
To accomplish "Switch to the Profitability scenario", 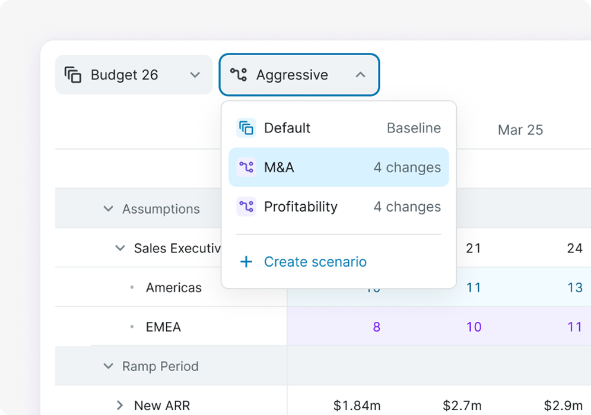I will (x=338, y=207).
